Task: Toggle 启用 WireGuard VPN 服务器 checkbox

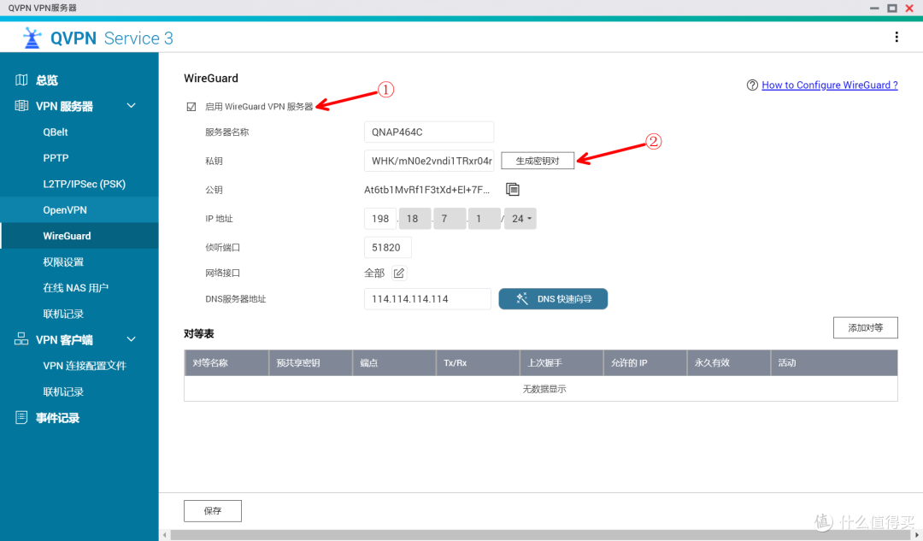Action: [x=190, y=106]
